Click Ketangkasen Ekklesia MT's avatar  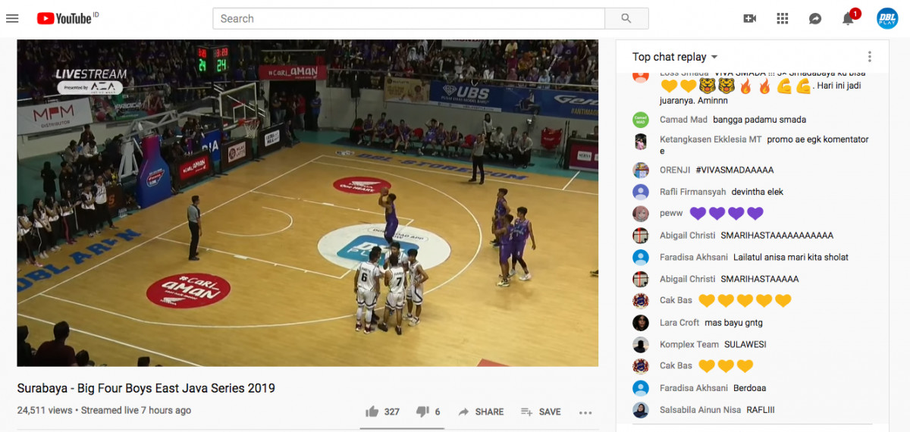point(641,141)
